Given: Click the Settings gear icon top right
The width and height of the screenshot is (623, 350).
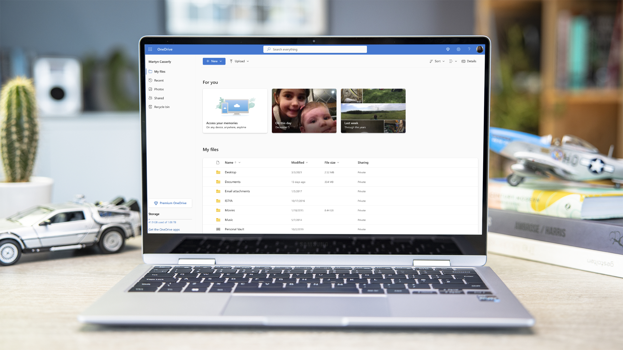Looking at the screenshot, I should [458, 49].
